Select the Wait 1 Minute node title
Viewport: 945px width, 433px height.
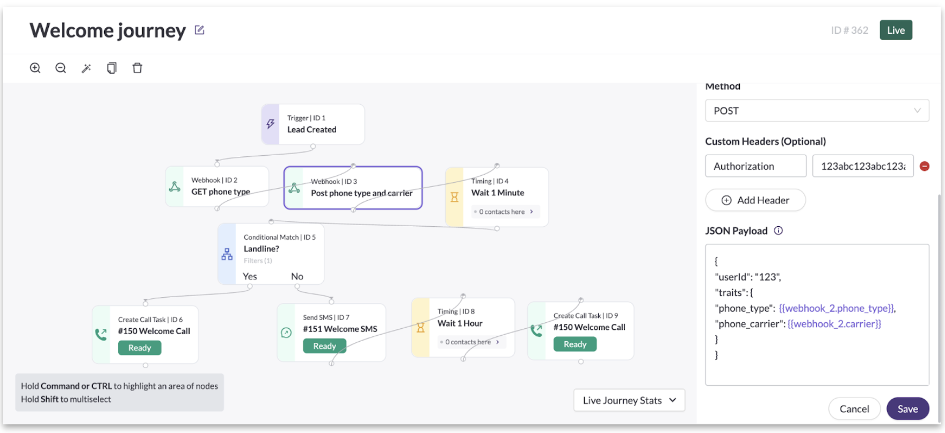coord(498,192)
